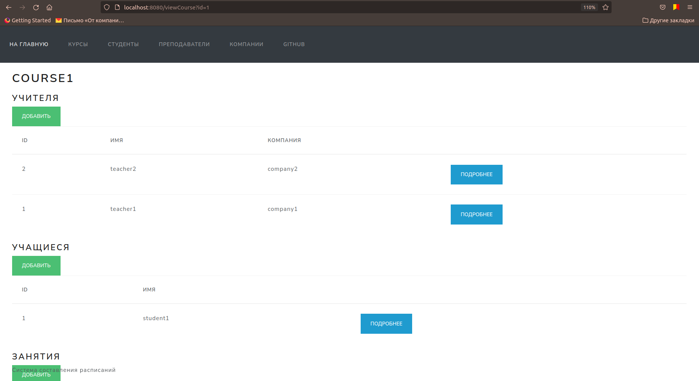The height and width of the screenshot is (381, 699).
Task: Open the Getting Started bookmark
Action: [x=27, y=20]
